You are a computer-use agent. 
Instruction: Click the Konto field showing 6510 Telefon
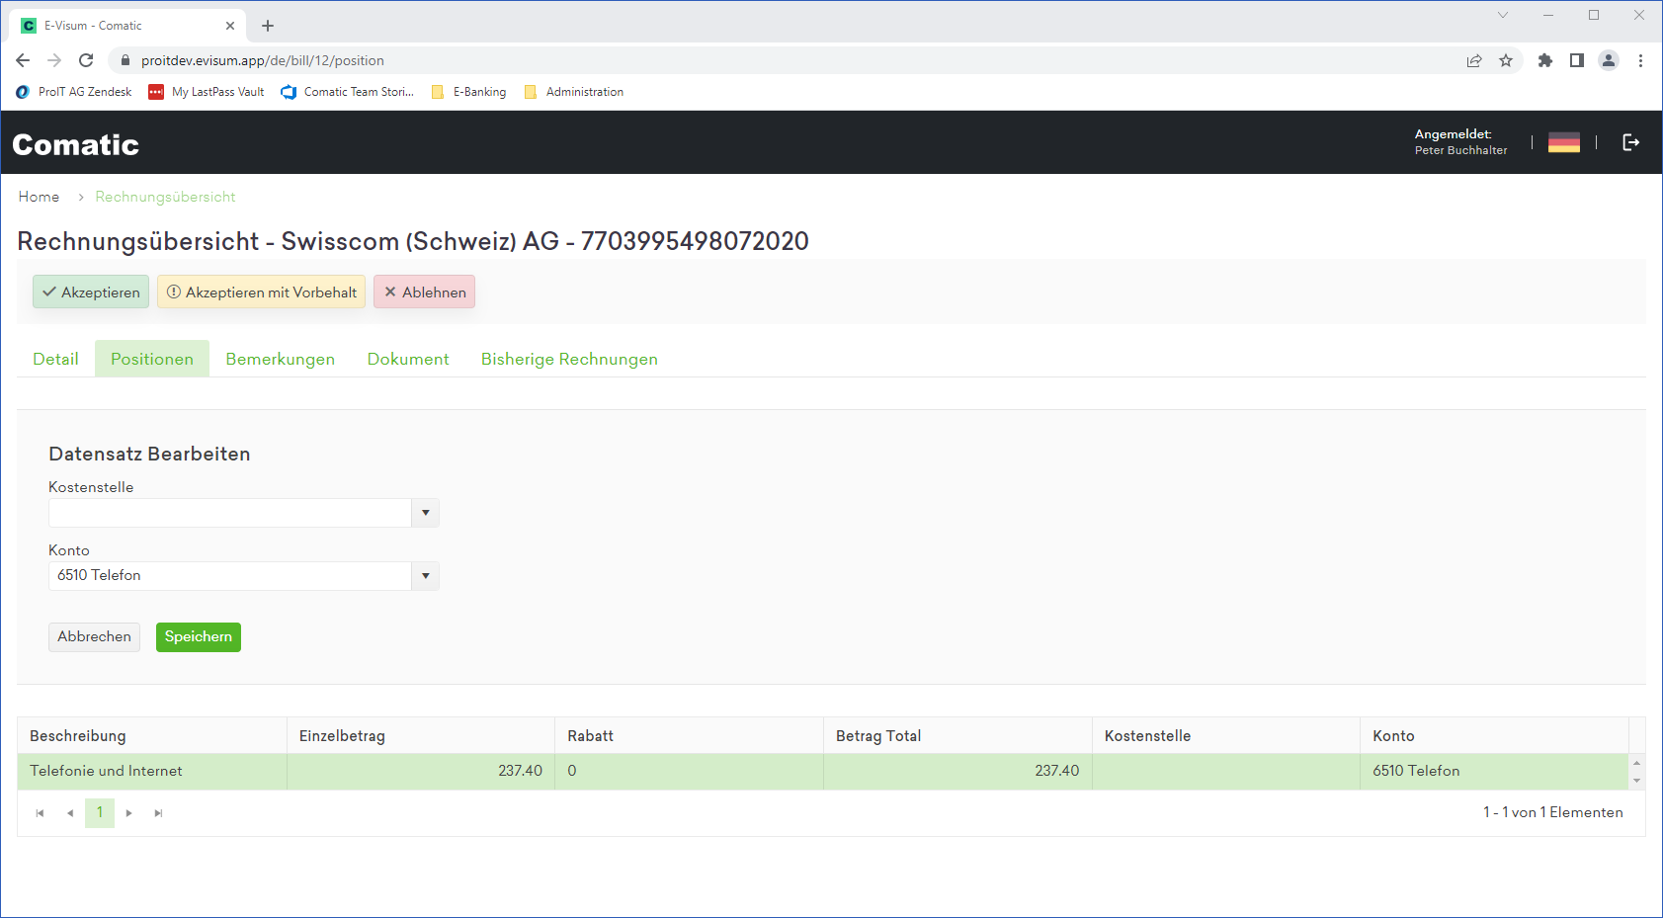coord(230,576)
